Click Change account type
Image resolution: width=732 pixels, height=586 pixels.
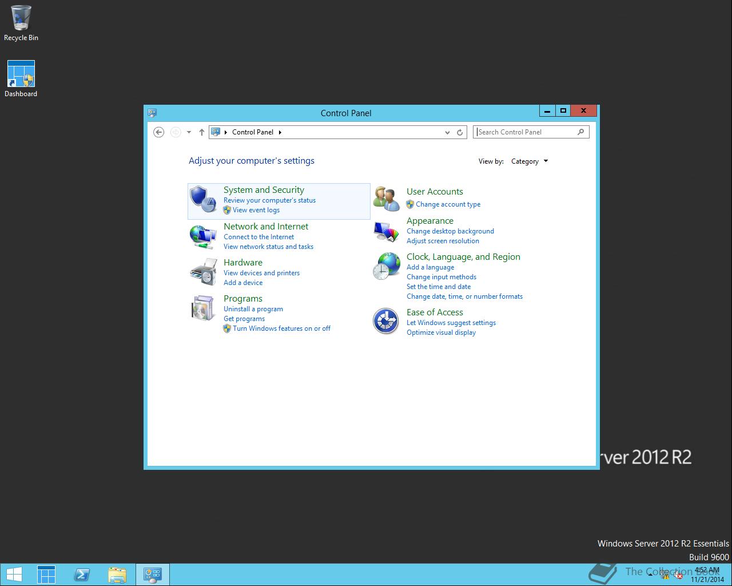pyautogui.click(x=448, y=204)
